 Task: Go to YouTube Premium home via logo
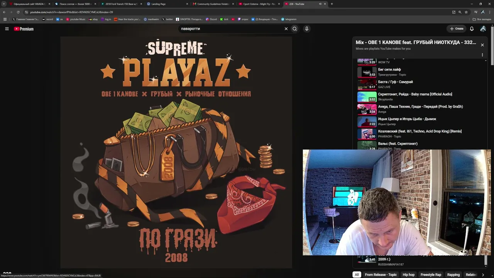[x=24, y=29]
